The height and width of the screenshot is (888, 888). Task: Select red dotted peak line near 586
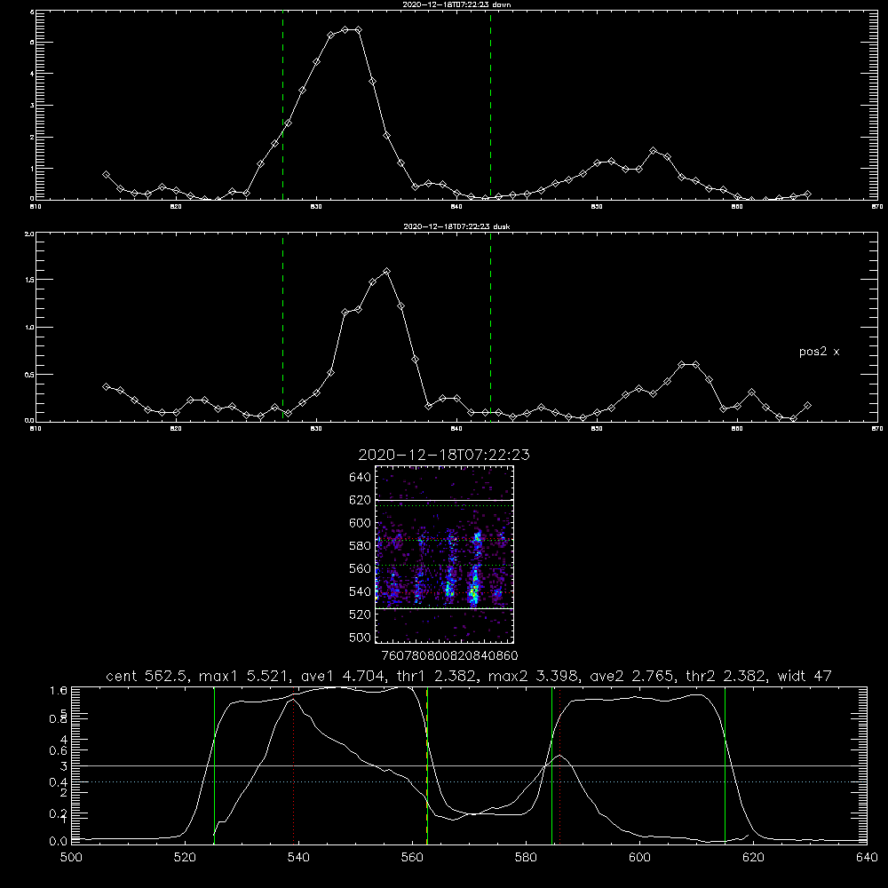click(559, 765)
